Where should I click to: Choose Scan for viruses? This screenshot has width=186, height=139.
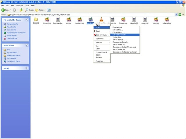[x=102, y=35]
